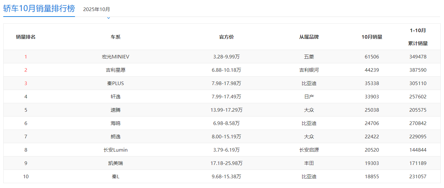
Task: Click the small chevron below the date selector
Action: tap(109, 18)
